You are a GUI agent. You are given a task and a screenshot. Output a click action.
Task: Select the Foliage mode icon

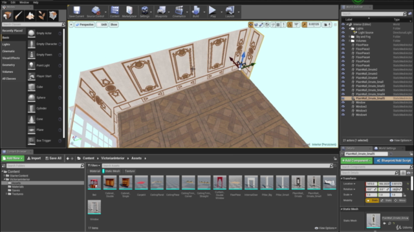click(x=41, y=15)
